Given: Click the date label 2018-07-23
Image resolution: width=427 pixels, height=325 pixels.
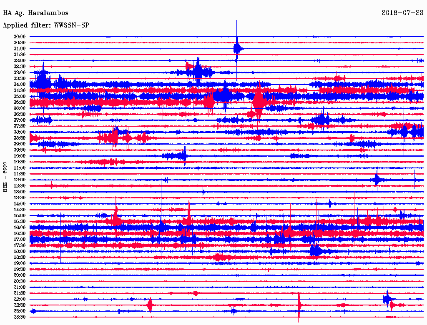Looking at the screenshot, I should click(x=402, y=12).
